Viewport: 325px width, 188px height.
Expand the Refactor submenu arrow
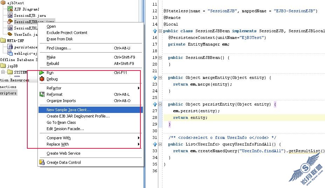pyautogui.click(x=138, y=88)
